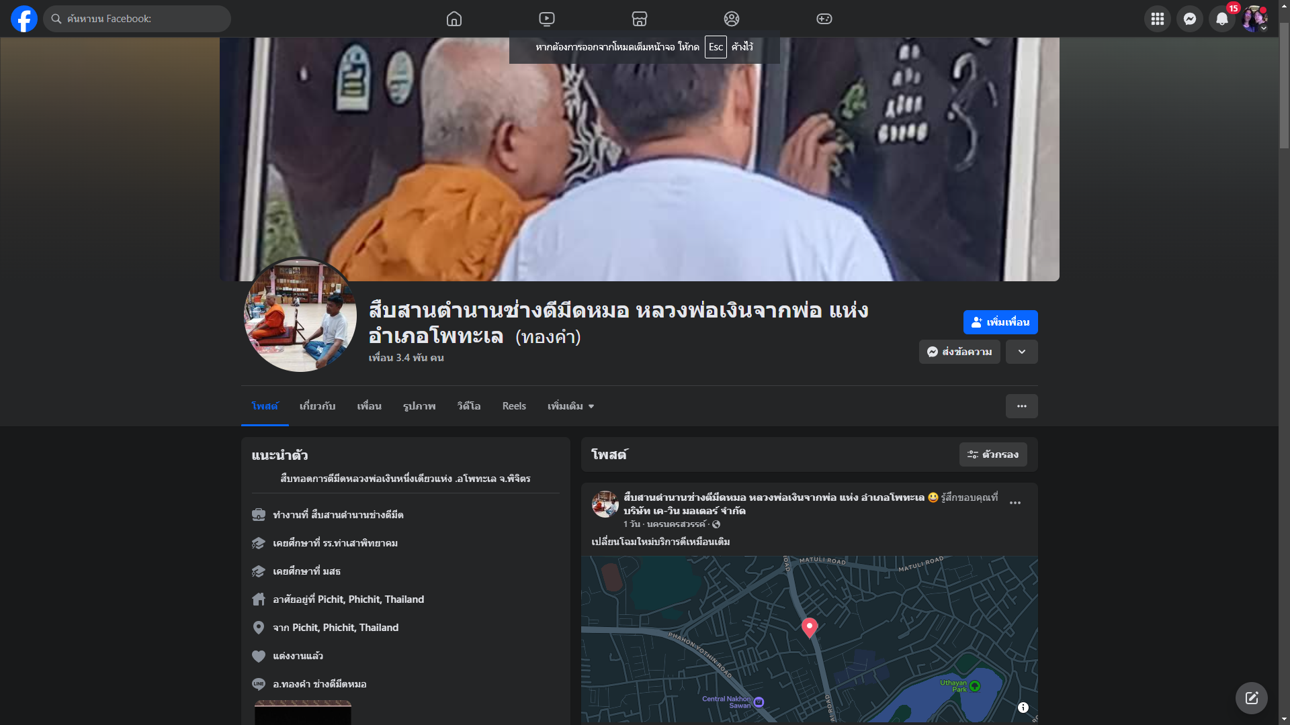This screenshot has width=1290, height=725.
Task: Switch to the Reels tab
Action: pyautogui.click(x=514, y=406)
